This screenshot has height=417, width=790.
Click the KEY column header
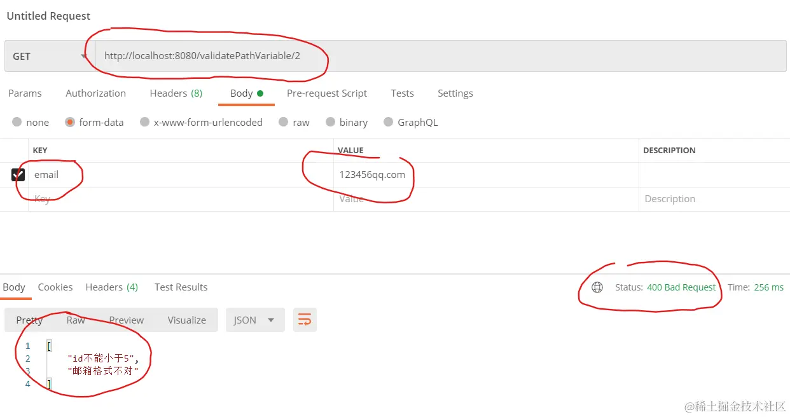click(40, 151)
